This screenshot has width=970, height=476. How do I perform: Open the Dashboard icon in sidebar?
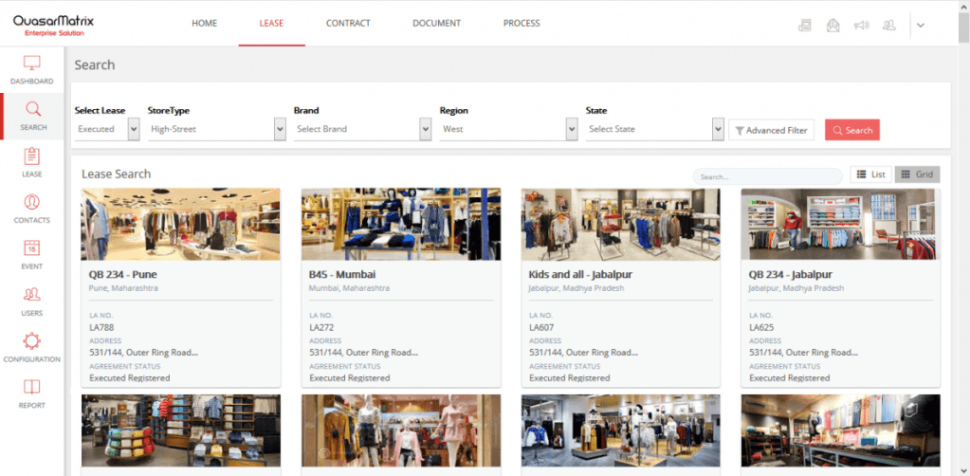pos(32,64)
